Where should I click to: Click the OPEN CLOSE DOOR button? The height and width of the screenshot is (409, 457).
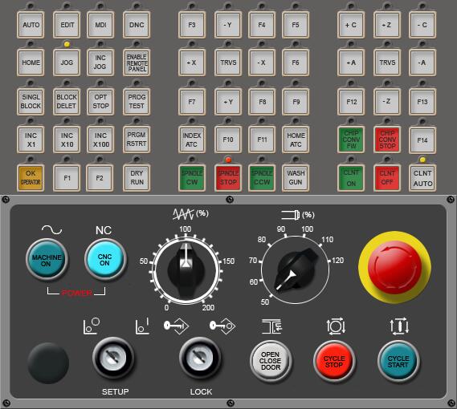click(x=271, y=361)
